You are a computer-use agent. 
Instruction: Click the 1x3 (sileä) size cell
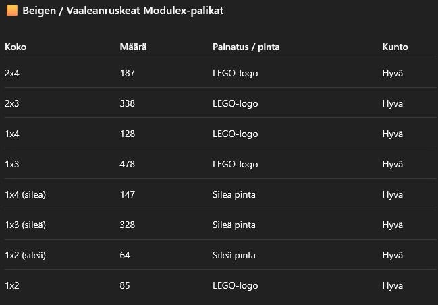tap(25, 225)
